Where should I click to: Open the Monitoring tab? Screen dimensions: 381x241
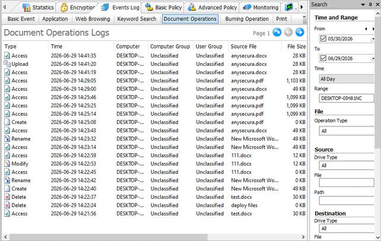(x=261, y=7)
